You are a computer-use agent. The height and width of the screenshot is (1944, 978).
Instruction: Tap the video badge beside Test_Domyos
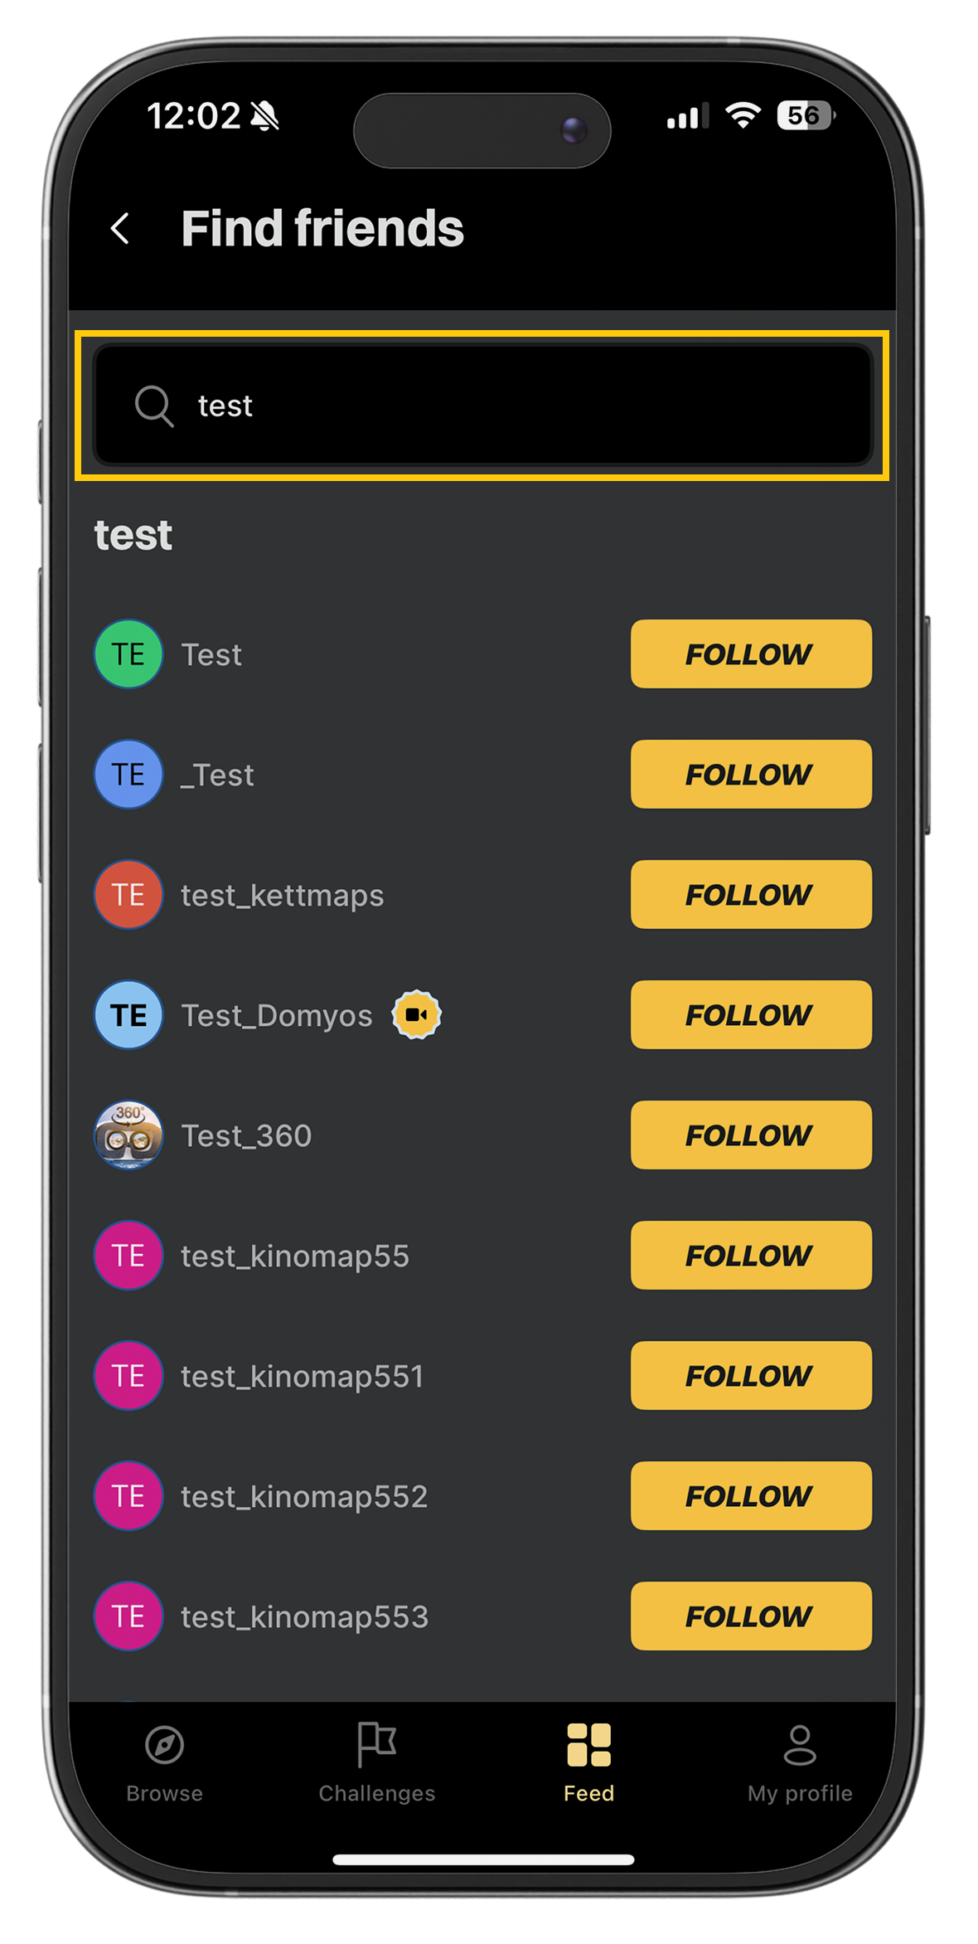click(416, 1014)
